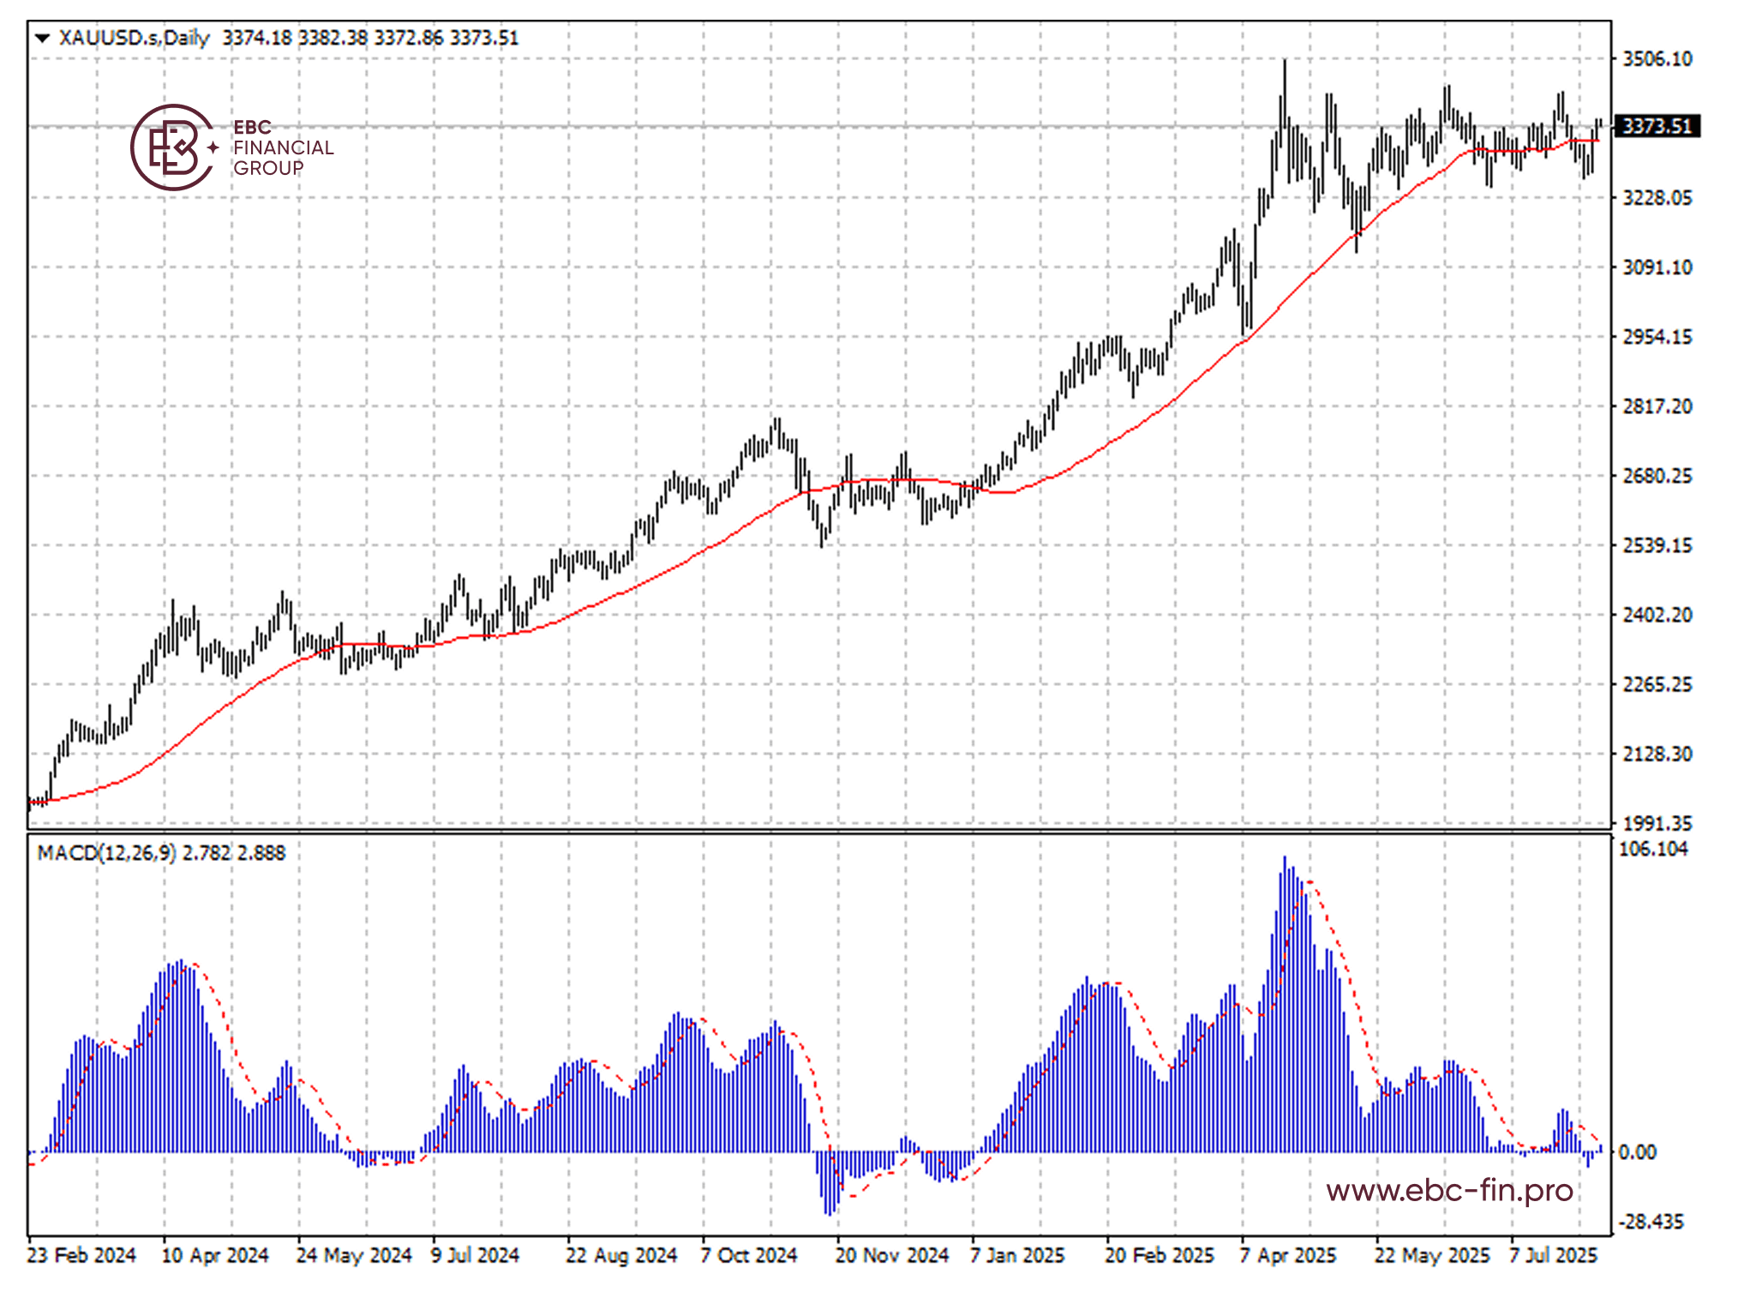Click the 0.00 MACD zero level label
The height and width of the screenshot is (1298, 1738).
click(1637, 1152)
